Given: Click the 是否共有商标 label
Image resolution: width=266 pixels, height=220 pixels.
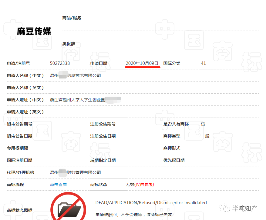Looking at the screenshot, I should [x=176, y=124].
